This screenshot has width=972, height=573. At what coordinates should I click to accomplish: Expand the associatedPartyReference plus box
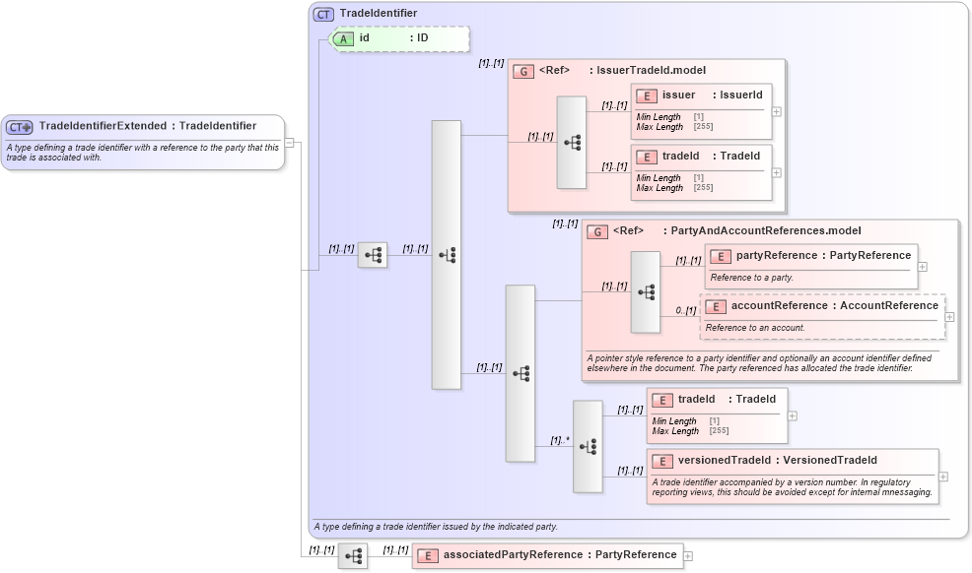pos(690,555)
